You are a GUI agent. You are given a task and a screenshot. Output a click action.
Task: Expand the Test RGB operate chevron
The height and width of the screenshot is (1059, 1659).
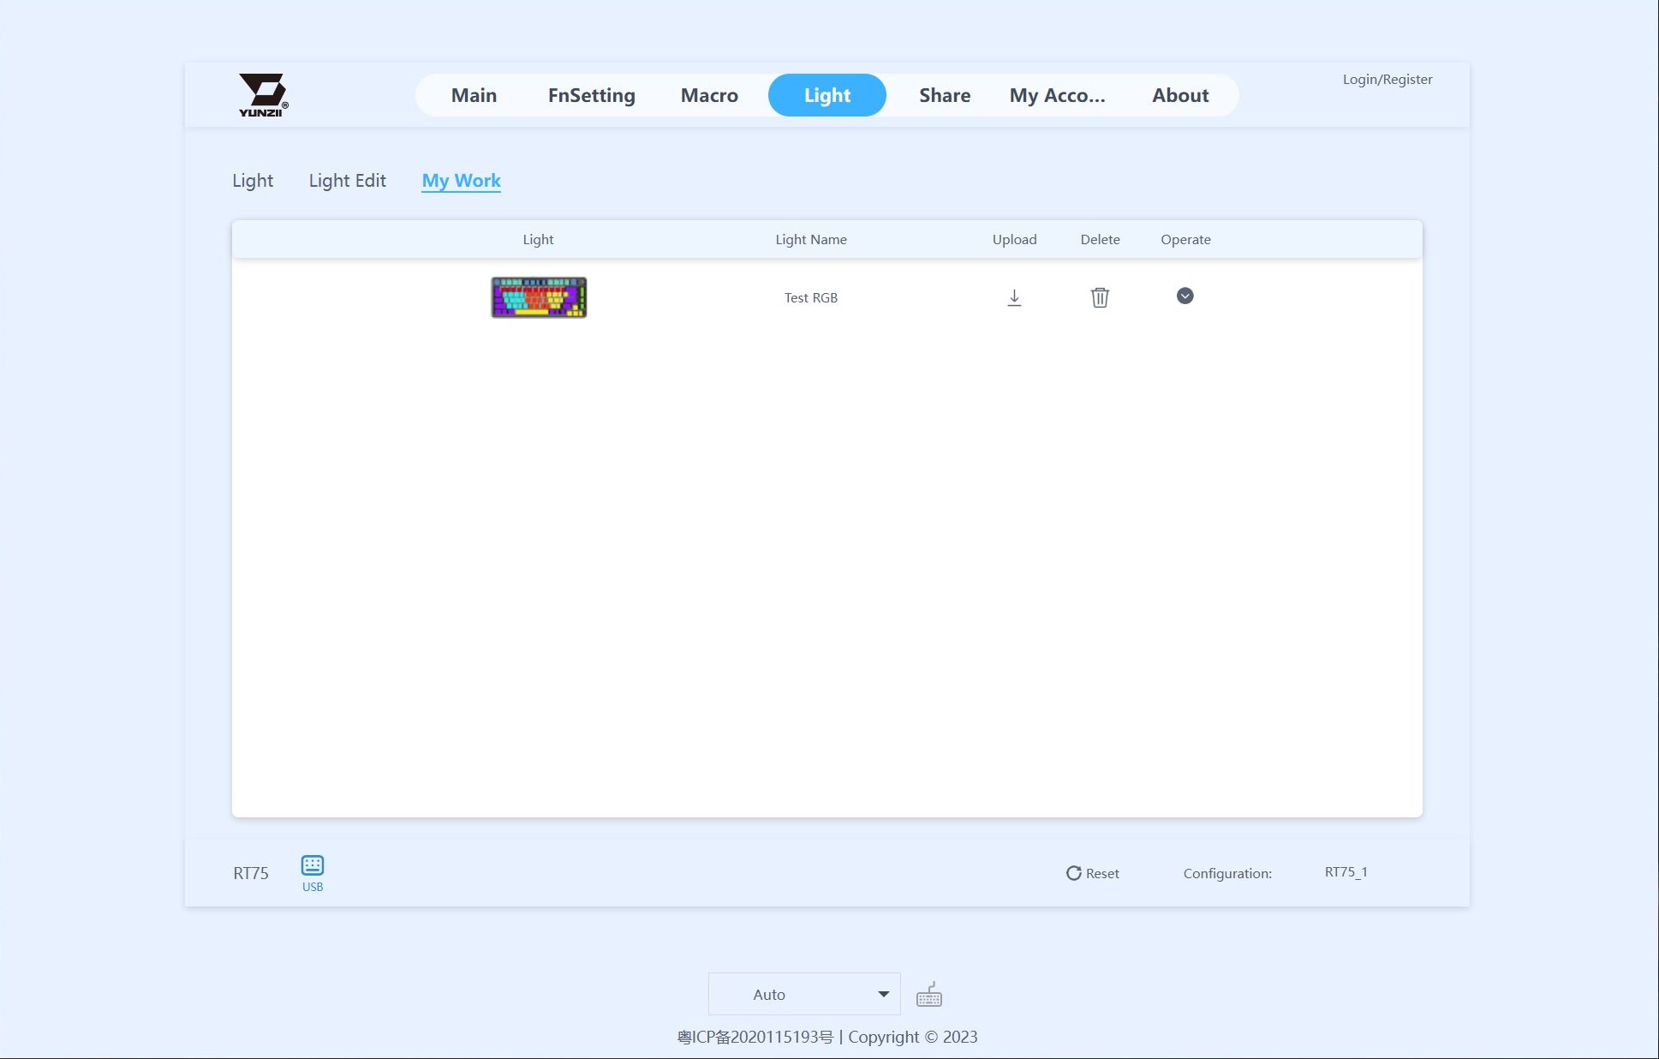(x=1185, y=296)
